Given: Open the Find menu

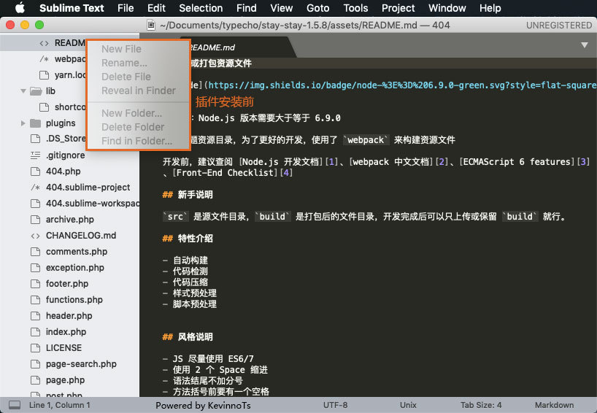Looking at the screenshot, I should pos(247,8).
